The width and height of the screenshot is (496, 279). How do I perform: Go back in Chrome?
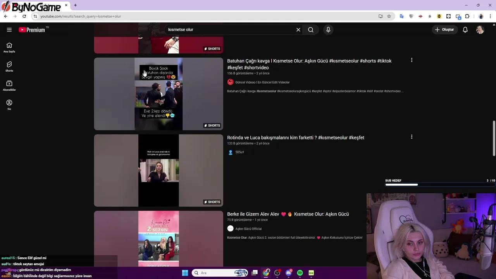click(5, 16)
